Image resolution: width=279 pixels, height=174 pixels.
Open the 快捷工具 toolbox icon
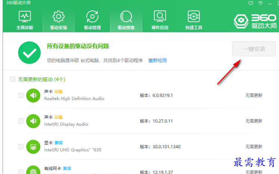194,16
